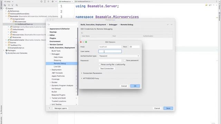Expand the HTTP/SOCKS Proxy section
The width and height of the screenshot is (221, 124).
tap(81, 79)
